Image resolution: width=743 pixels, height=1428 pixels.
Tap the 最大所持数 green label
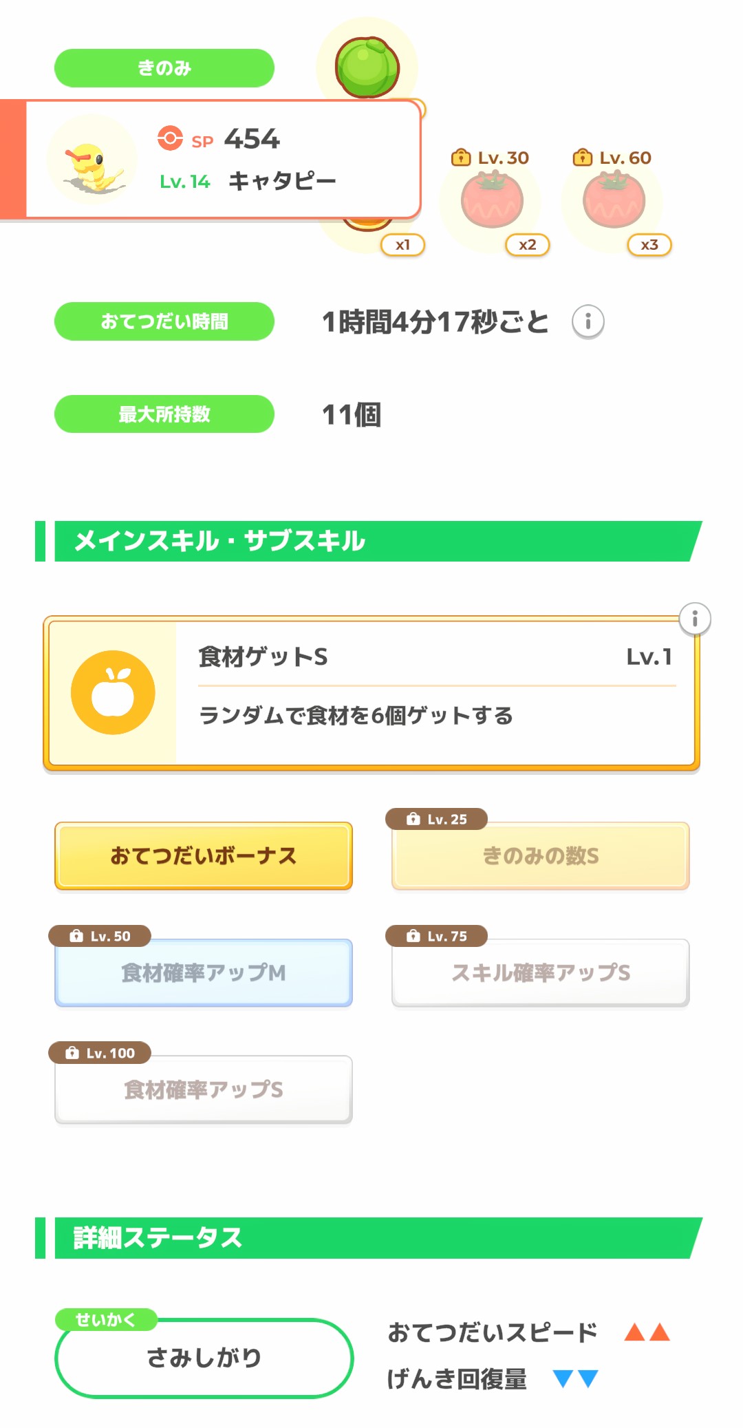point(164,414)
